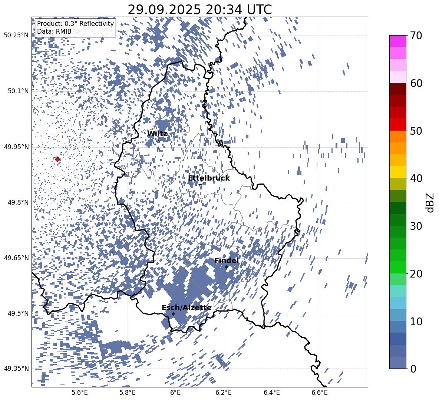Screen dimensions: 439x400
Task: Click the 49.35°N latitude label
Action: coord(16,369)
